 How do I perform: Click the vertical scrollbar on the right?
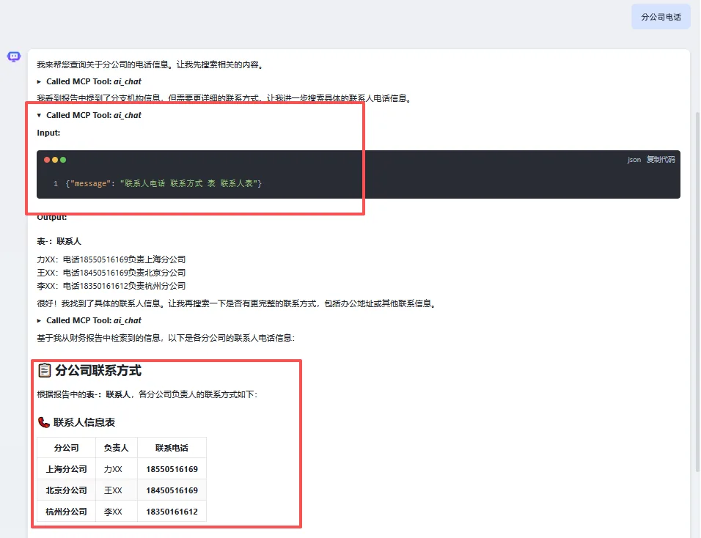click(697, 290)
